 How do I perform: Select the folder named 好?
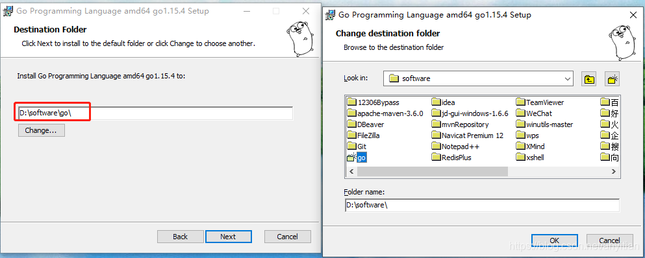[610, 113]
